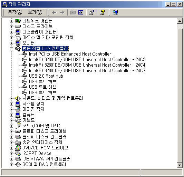Click the DVD/CD-ROM 드라이브 disc icon
The width and height of the screenshot is (184, 177).
(18, 148)
